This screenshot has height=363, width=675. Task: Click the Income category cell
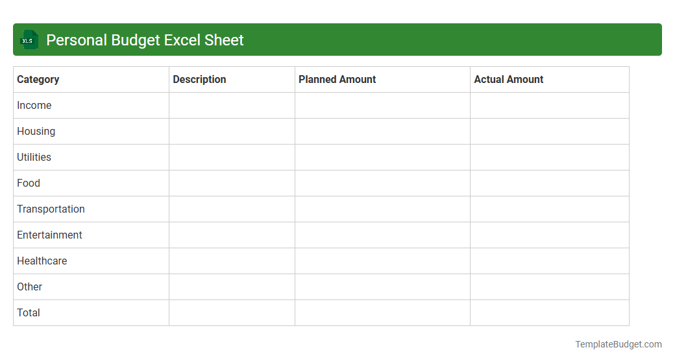coord(92,106)
